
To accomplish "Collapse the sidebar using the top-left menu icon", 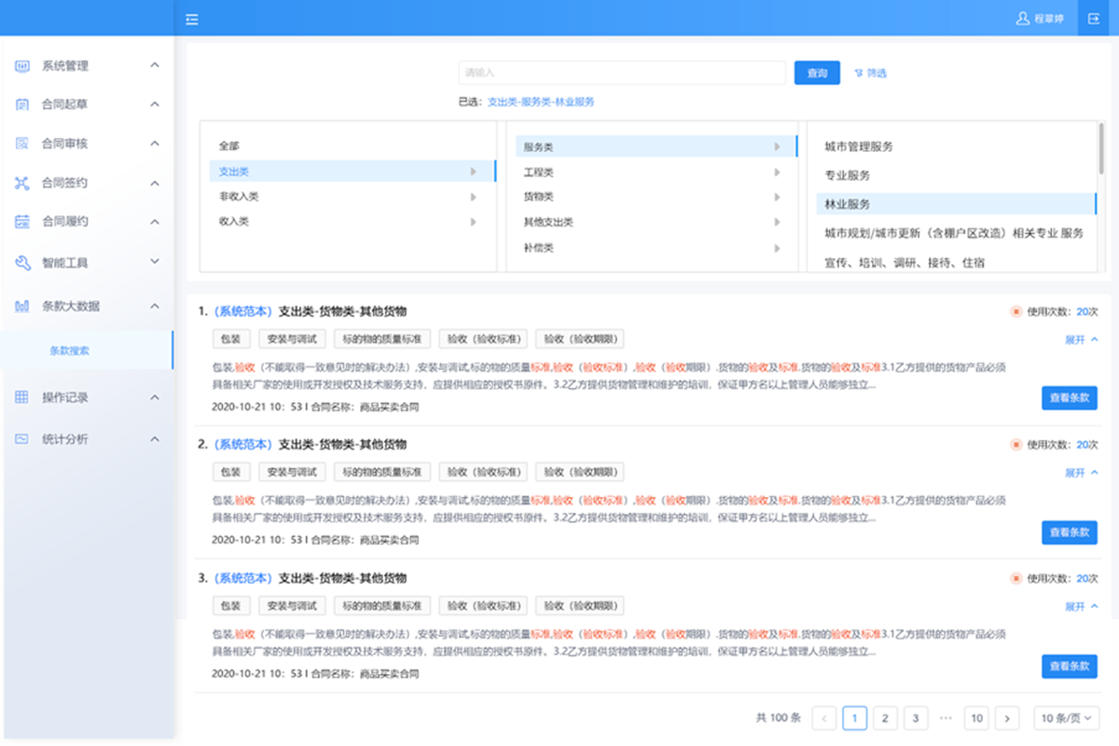I will 192,18.
